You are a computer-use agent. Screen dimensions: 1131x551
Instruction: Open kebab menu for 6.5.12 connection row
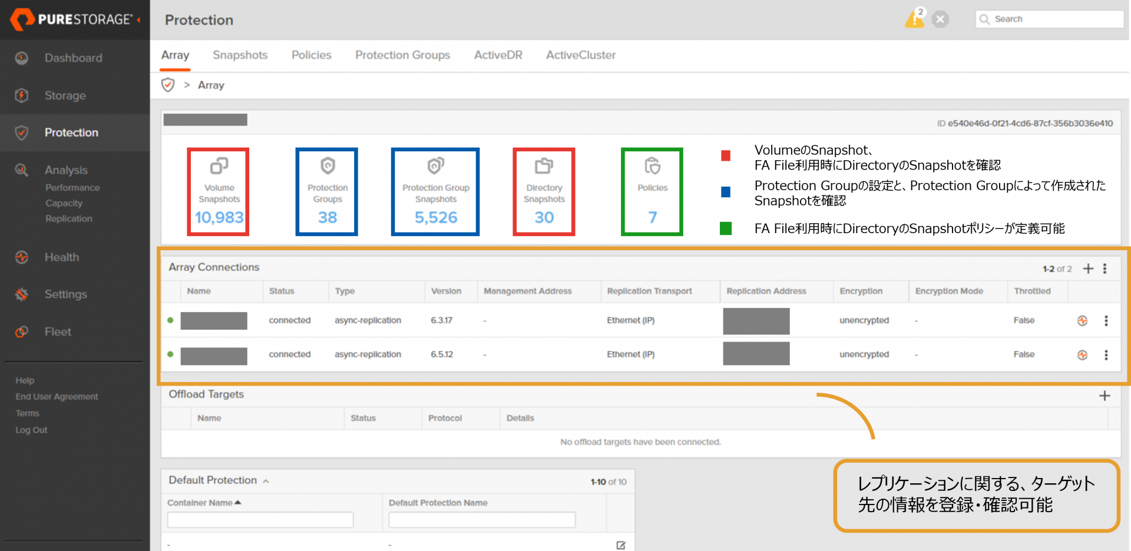[x=1106, y=355]
